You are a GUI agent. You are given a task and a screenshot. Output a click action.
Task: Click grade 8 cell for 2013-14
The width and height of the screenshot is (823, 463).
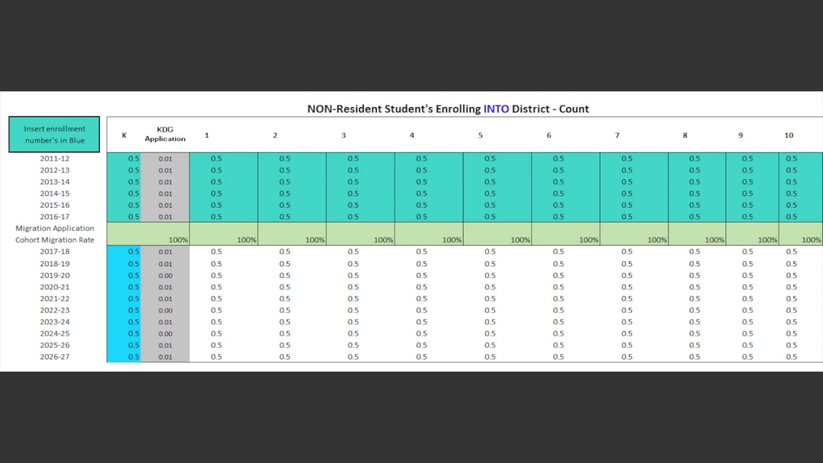[697, 181]
